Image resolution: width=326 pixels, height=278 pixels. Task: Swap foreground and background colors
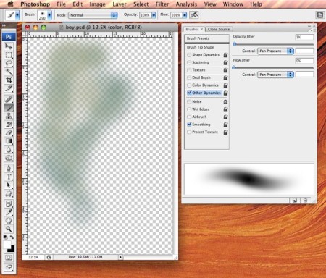pyautogui.click(x=12, y=237)
